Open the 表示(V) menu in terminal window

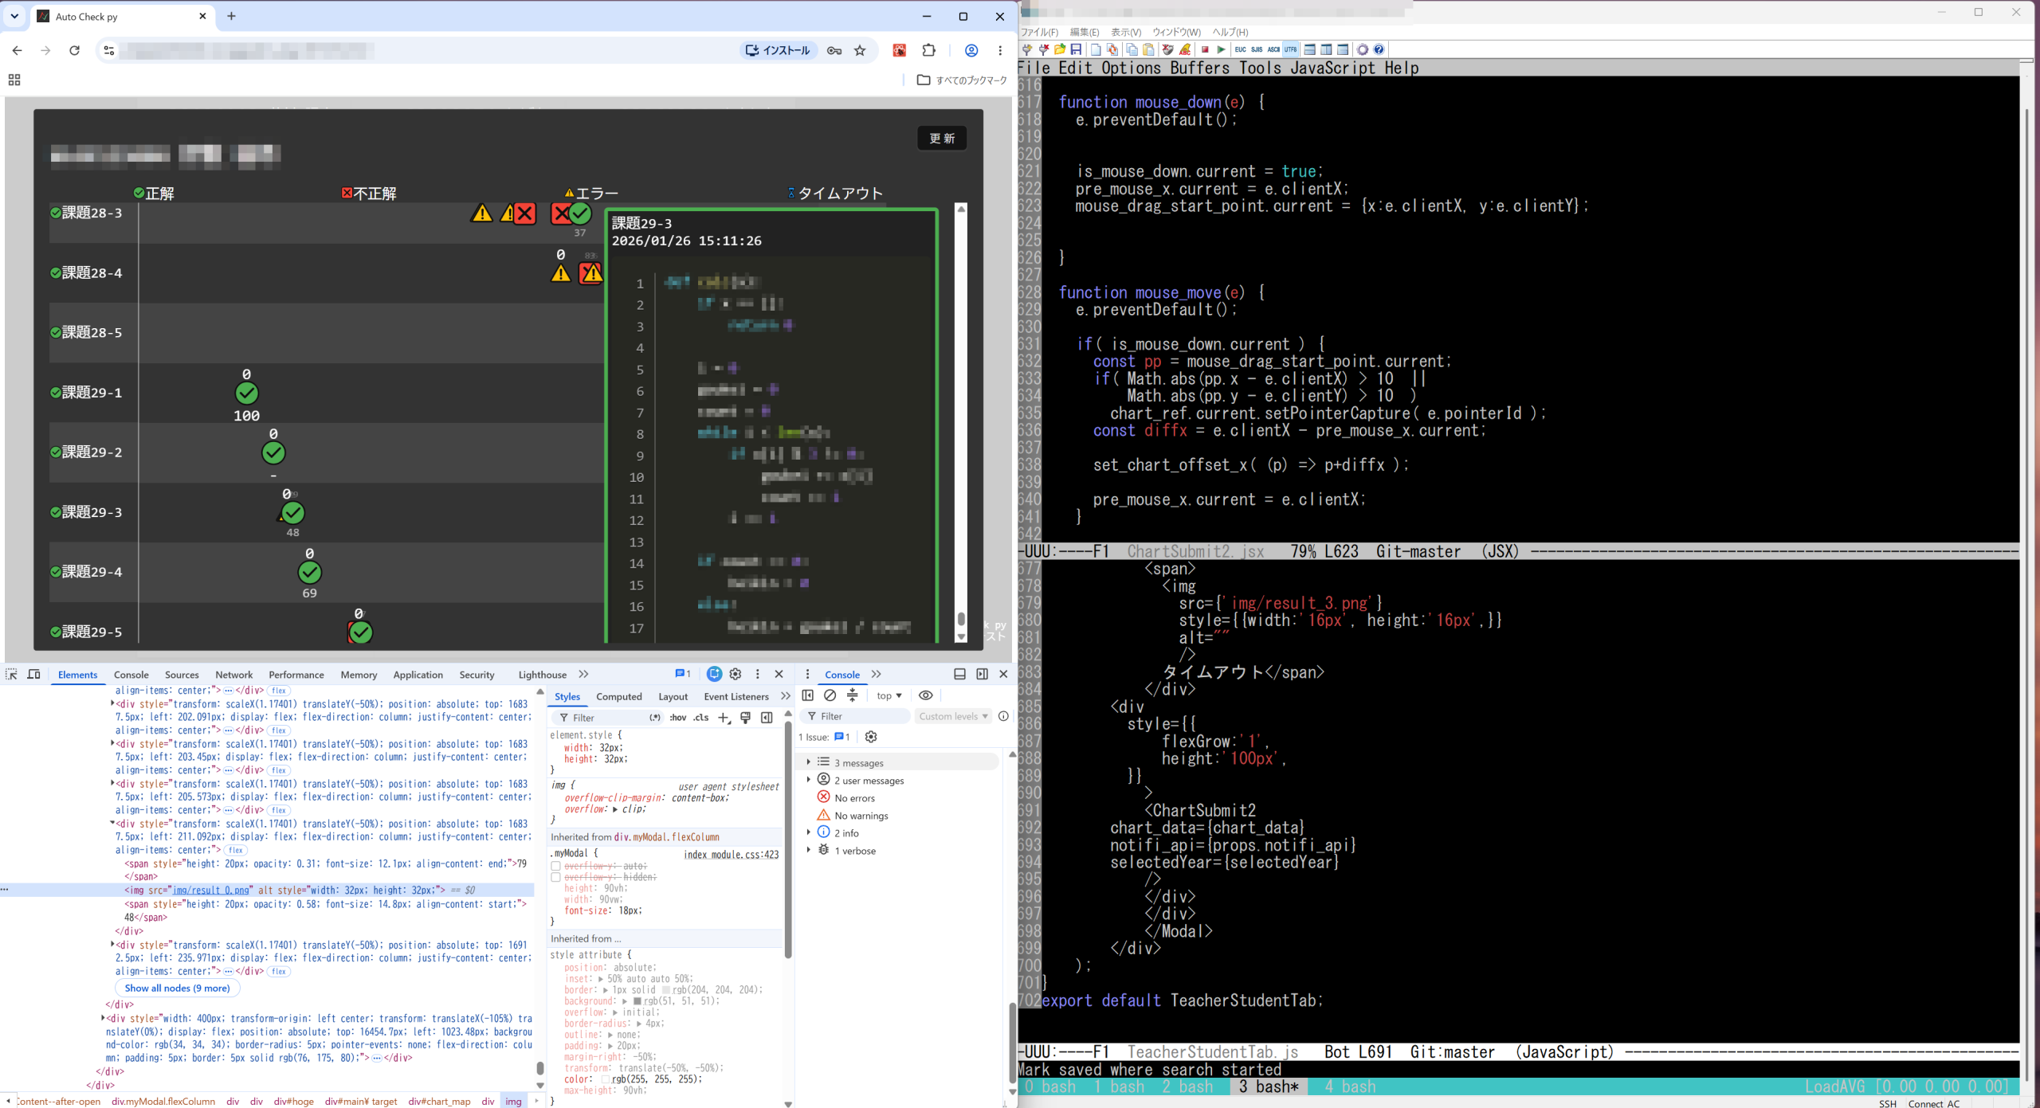pos(1126,32)
